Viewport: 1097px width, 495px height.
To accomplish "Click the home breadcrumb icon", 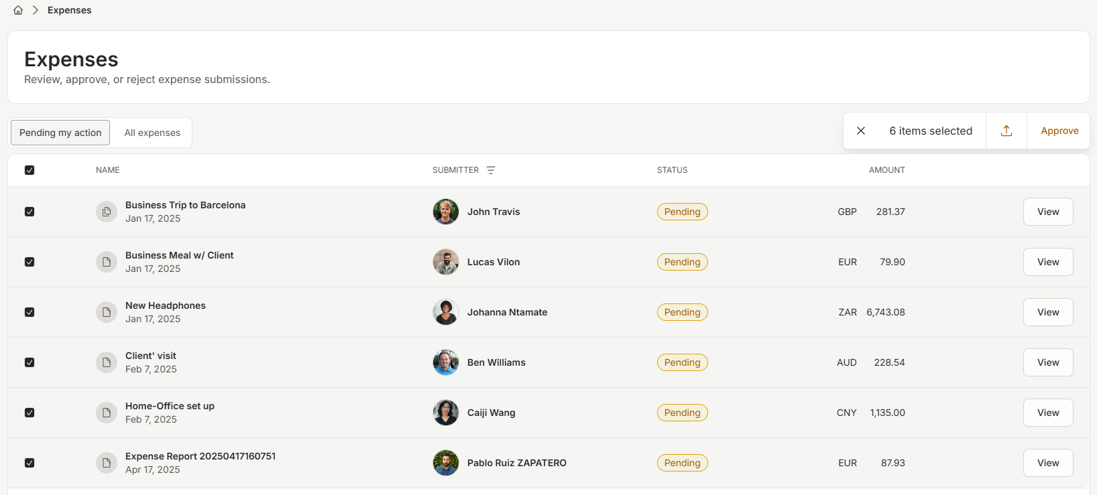I will [18, 10].
